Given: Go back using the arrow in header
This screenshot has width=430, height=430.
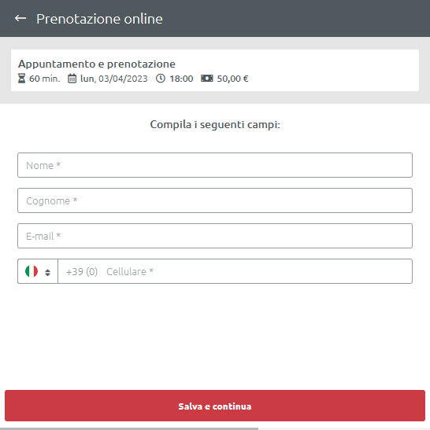Looking at the screenshot, I should click(x=20, y=18).
